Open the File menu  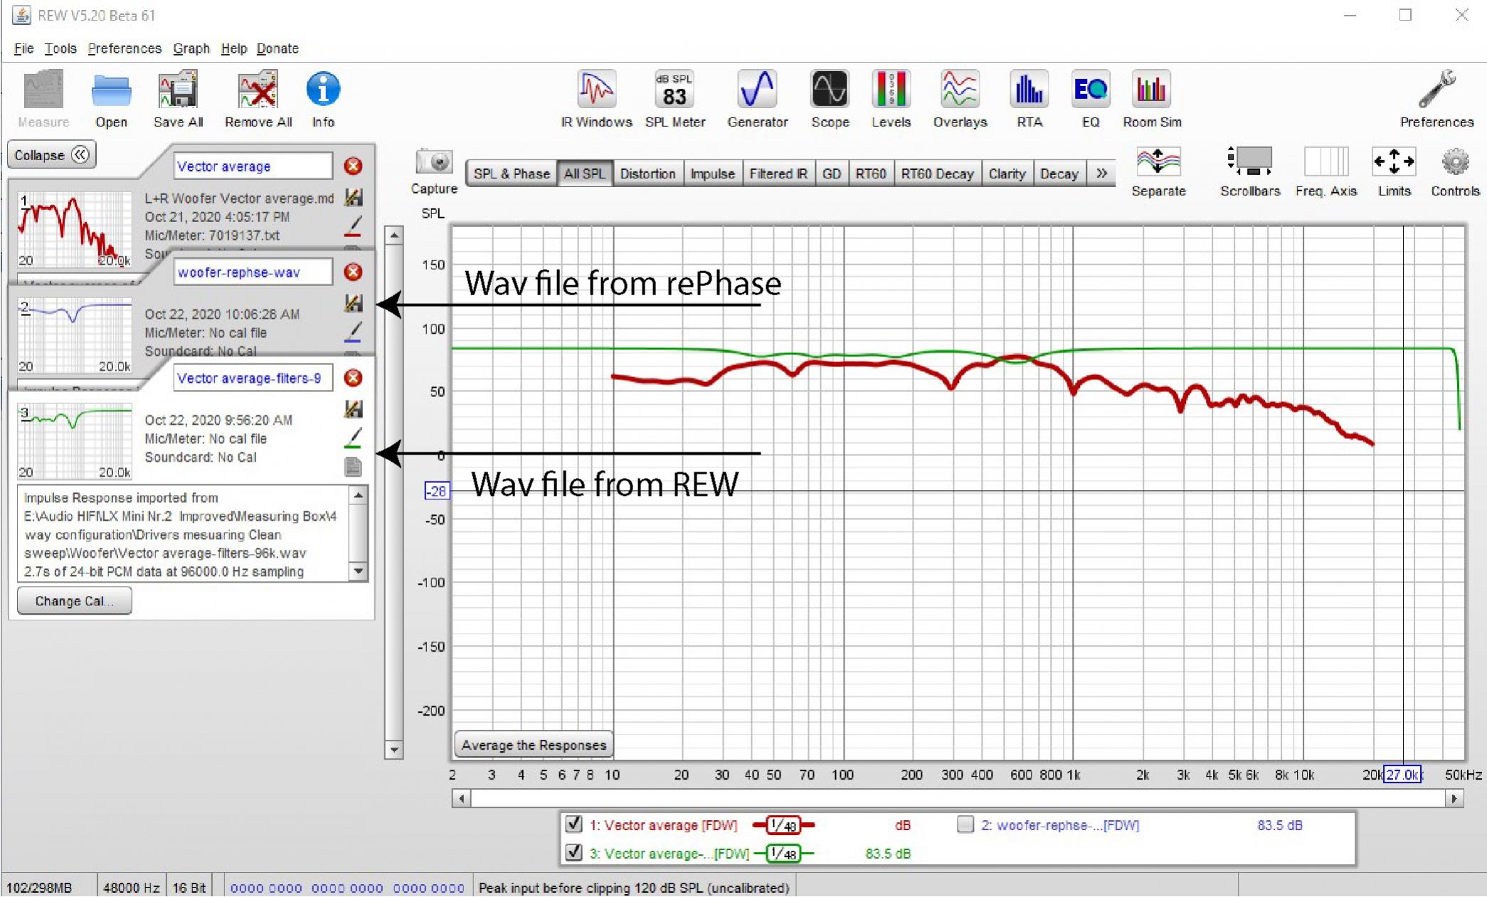tap(23, 48)
